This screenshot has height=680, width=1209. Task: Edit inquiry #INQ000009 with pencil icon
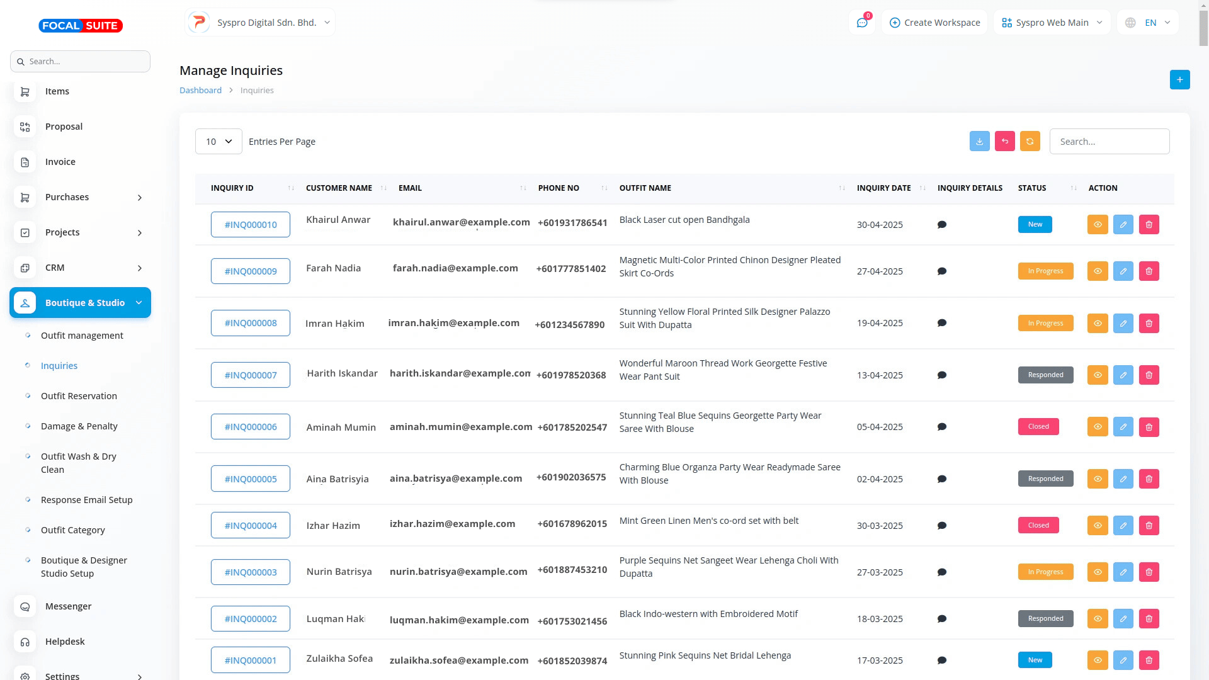pos(1123,271)
